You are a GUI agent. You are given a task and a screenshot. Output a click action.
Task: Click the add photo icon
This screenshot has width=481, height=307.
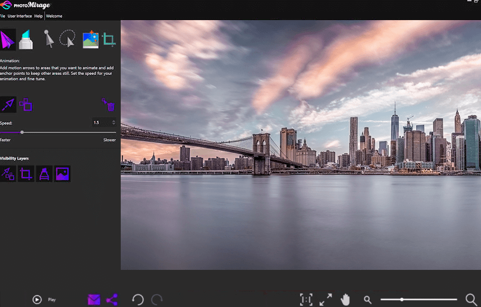[x=90, y=40]
